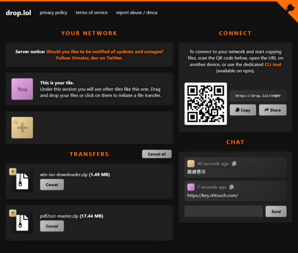Click the Copy URL button
298x253 pixels.
(x=243, y=110)
